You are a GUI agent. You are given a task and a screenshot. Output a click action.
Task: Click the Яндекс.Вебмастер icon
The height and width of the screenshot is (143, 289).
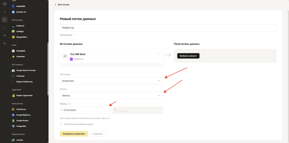tap(13, 82)
